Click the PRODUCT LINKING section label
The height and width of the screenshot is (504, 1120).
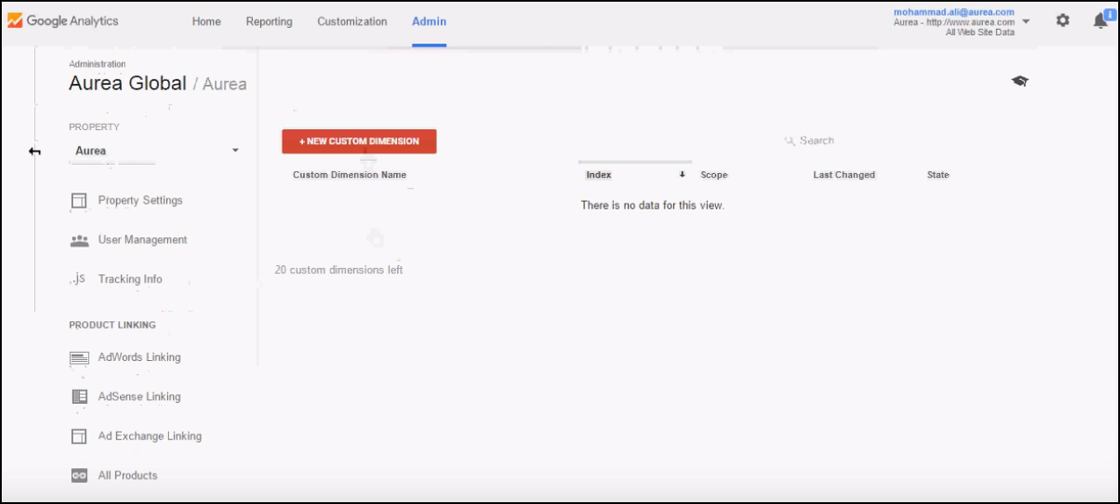pyautogui.click(x=112, y=325)
